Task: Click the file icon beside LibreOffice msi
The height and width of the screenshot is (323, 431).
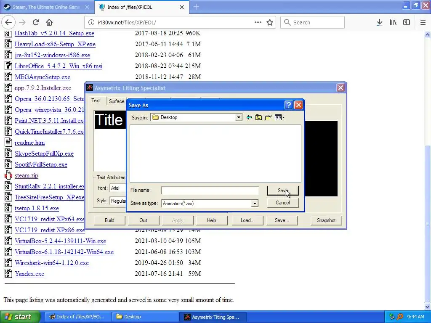Action: pyautogui.click(x=8, y=66)
